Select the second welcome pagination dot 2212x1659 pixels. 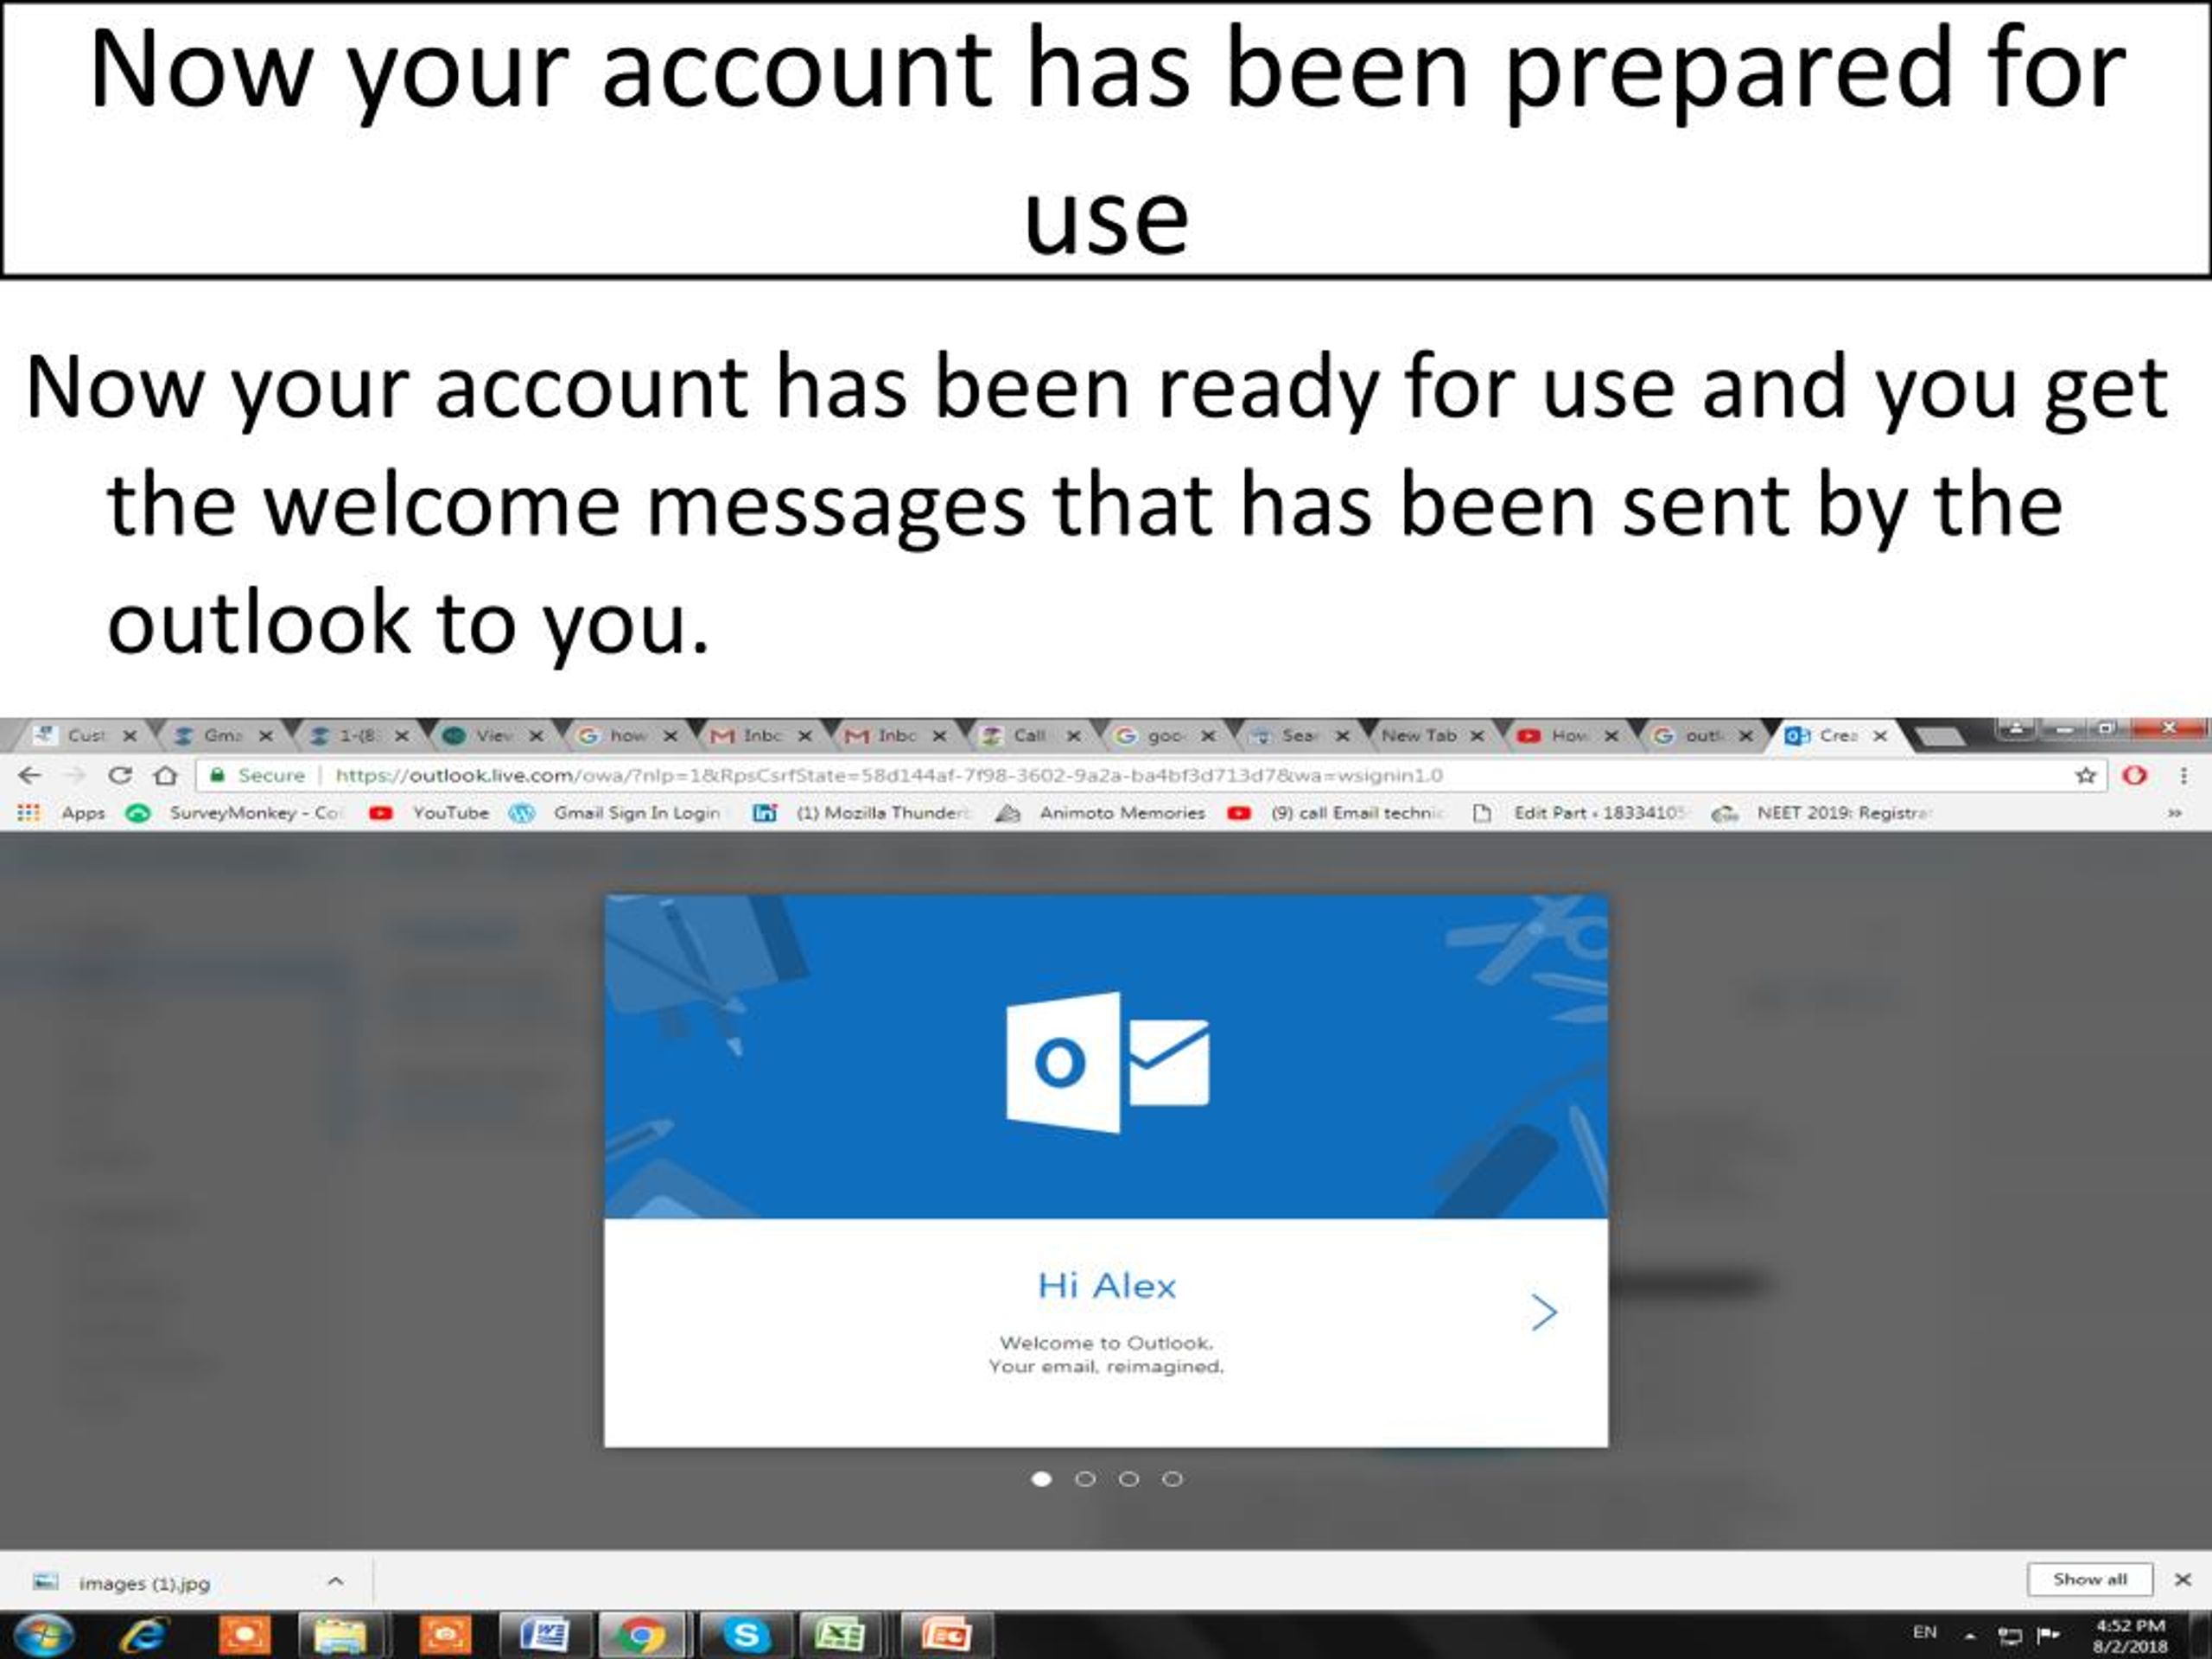tap(1085, 1479)
